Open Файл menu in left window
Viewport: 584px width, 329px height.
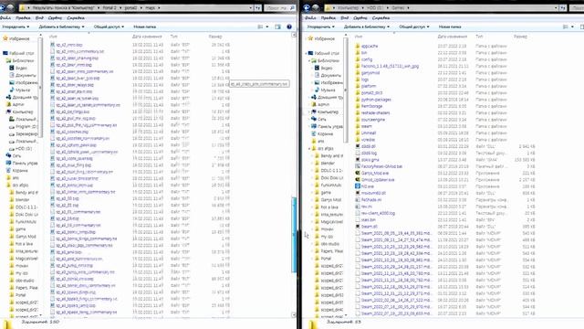(x=5, y=18)
